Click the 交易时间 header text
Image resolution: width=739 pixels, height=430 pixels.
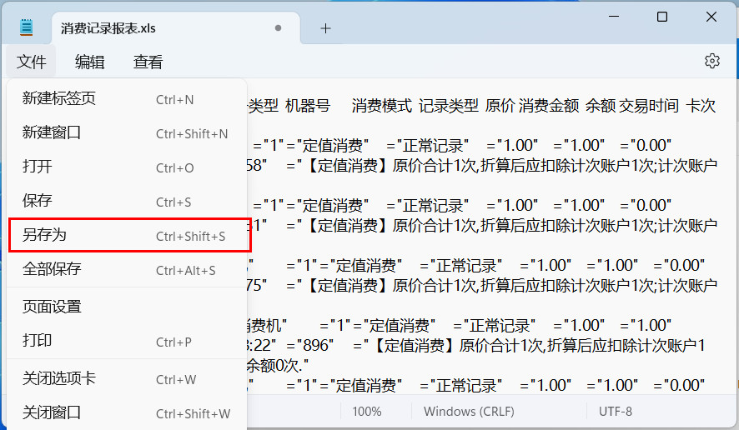click(649, 106)
